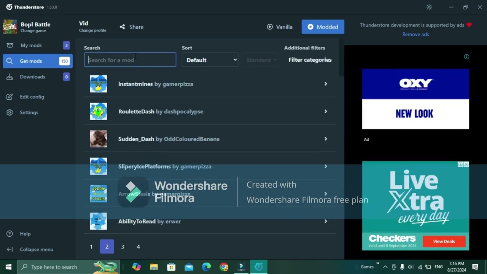487x274 pixels.
Task: Expand the instantmines row chevron
Action: (x=326, y=84)
